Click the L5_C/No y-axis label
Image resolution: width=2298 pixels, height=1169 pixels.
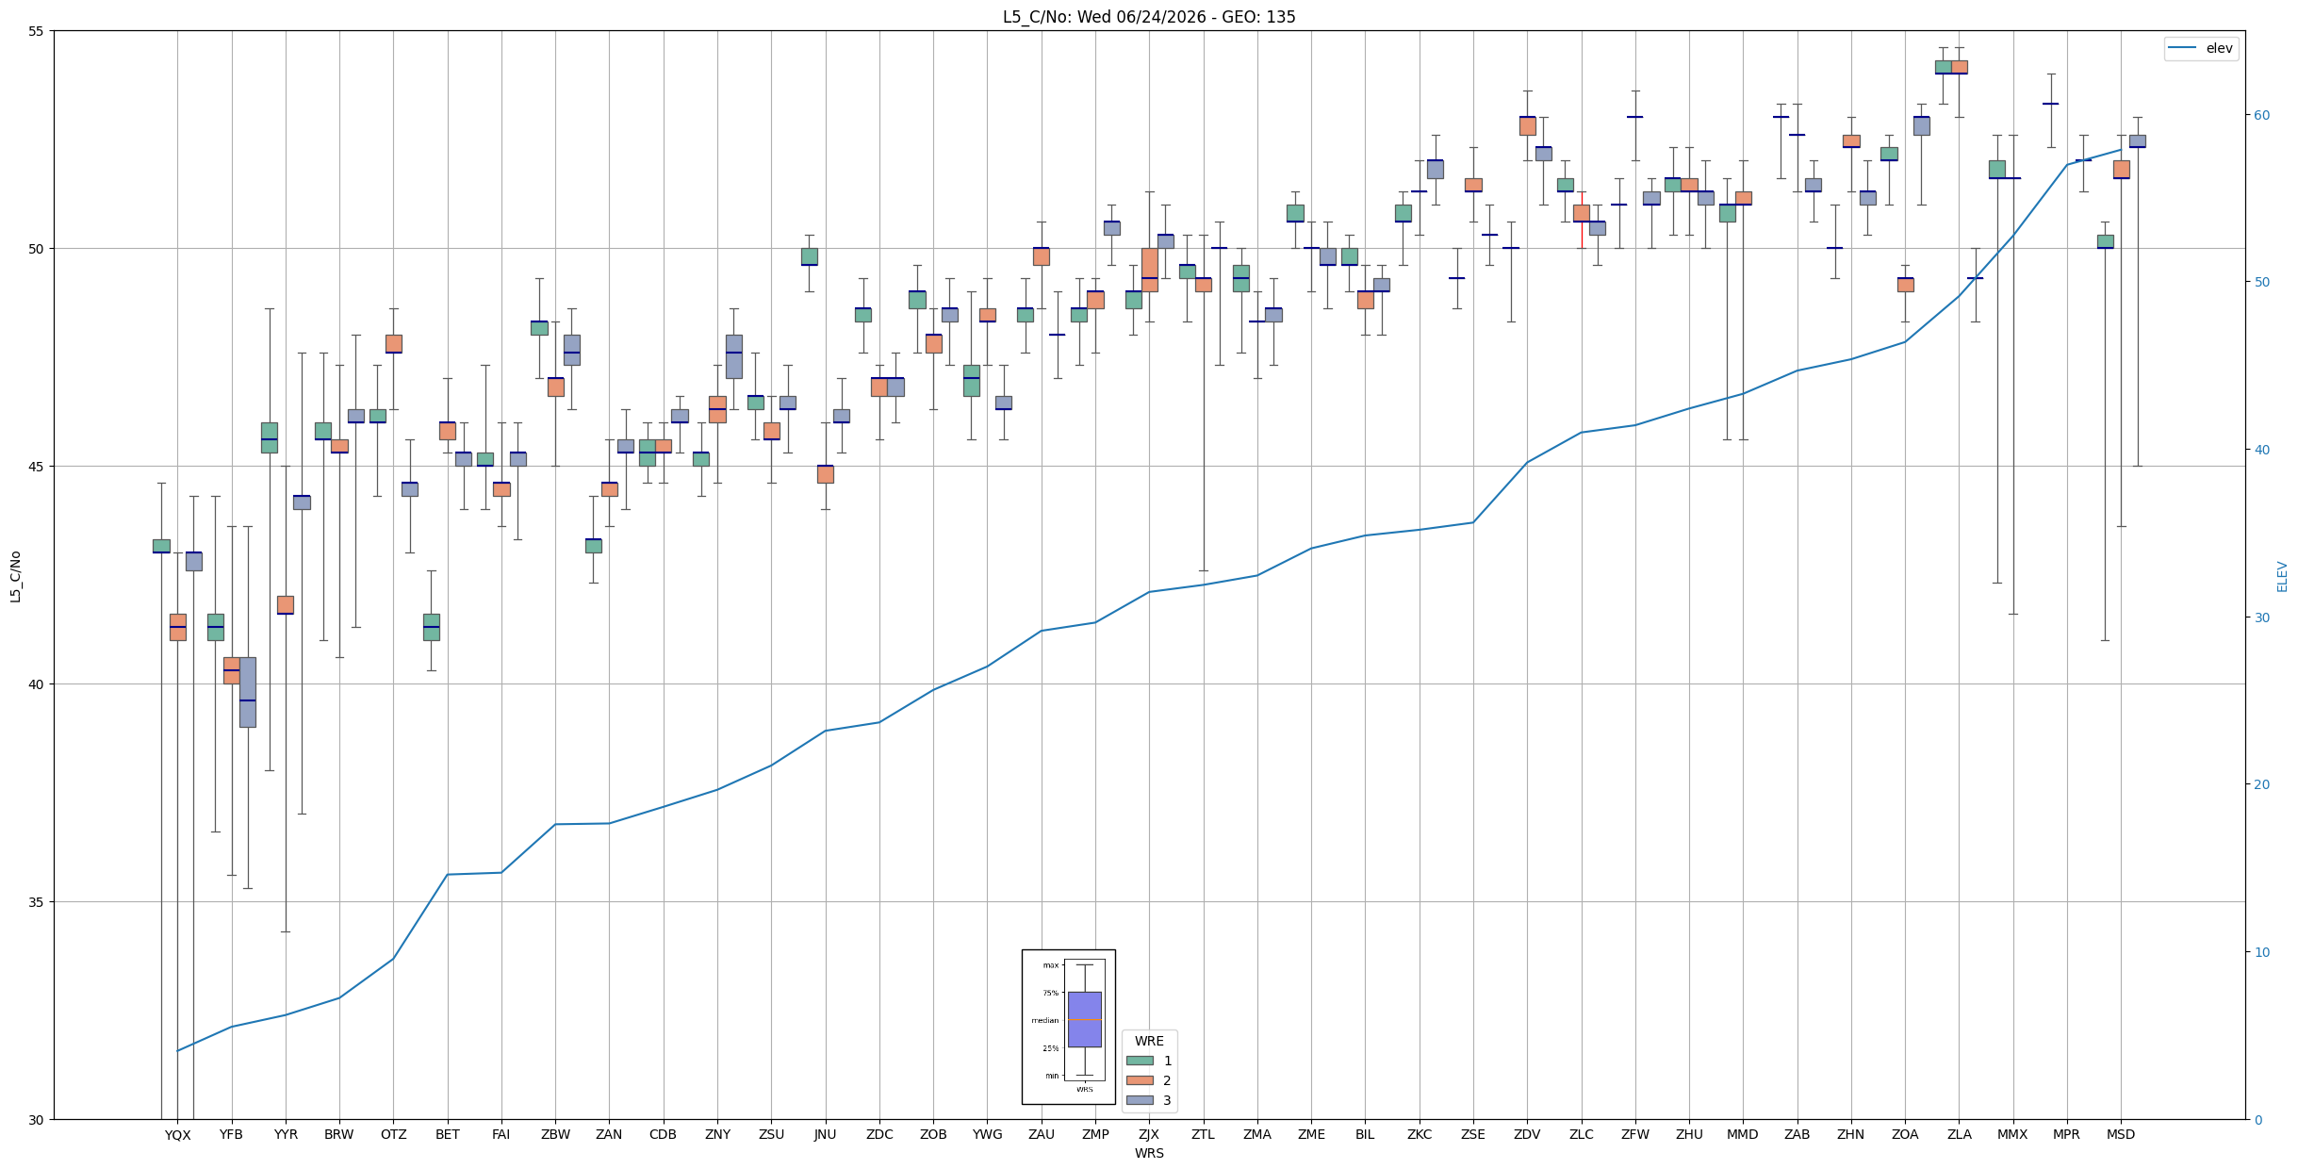tap(15, 576)
